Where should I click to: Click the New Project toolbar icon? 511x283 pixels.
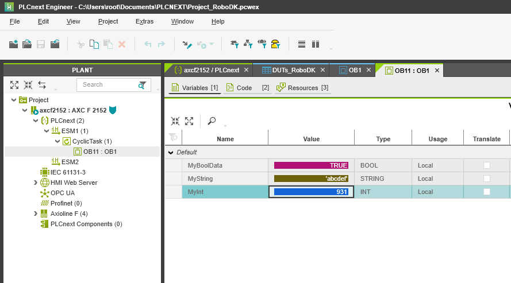(13, 44)
